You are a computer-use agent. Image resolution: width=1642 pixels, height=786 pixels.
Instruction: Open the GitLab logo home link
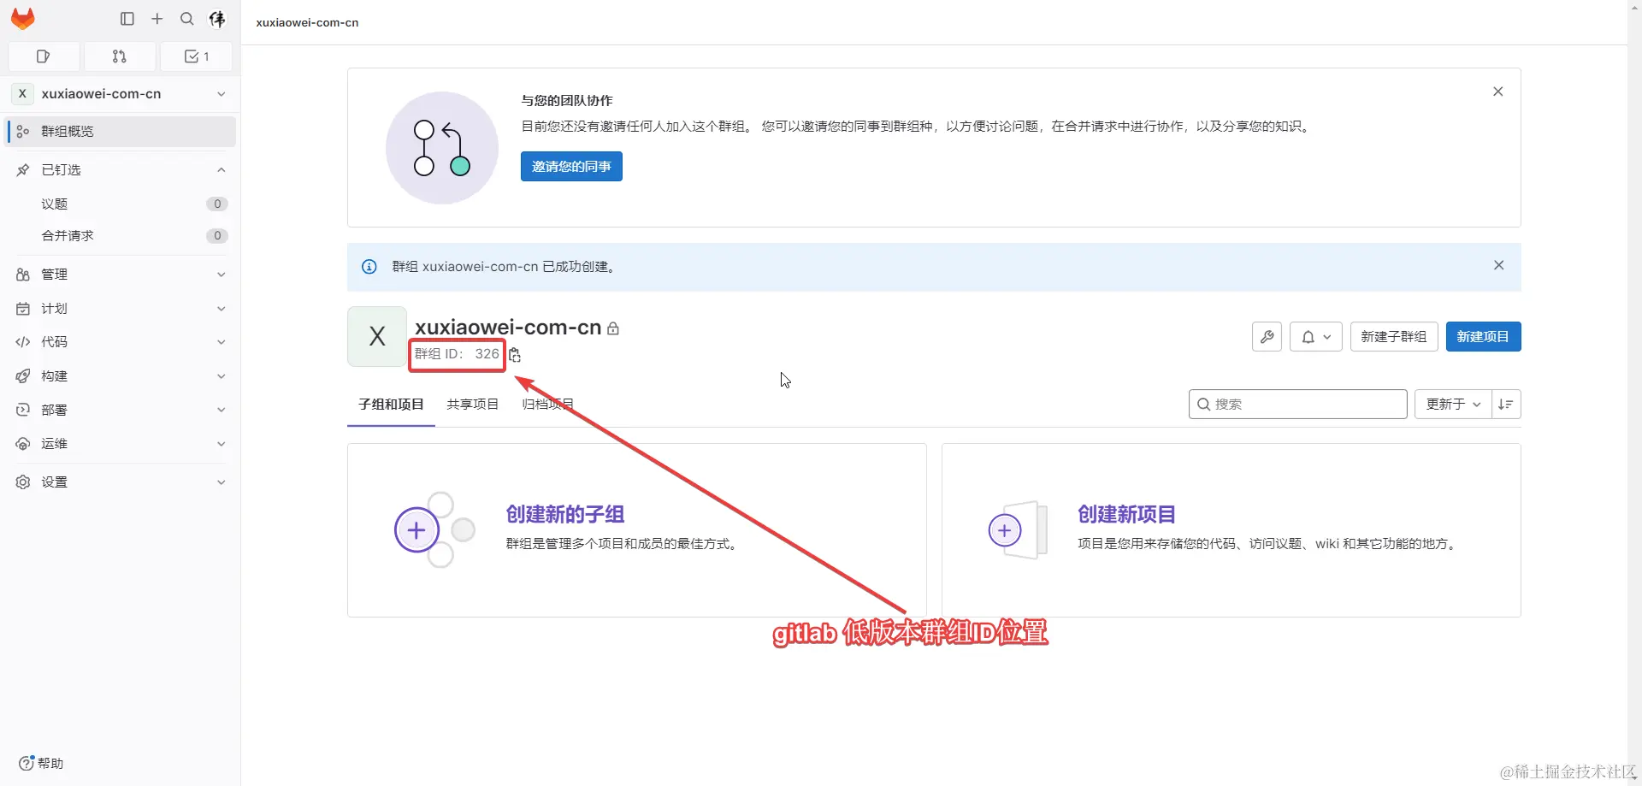23,19
